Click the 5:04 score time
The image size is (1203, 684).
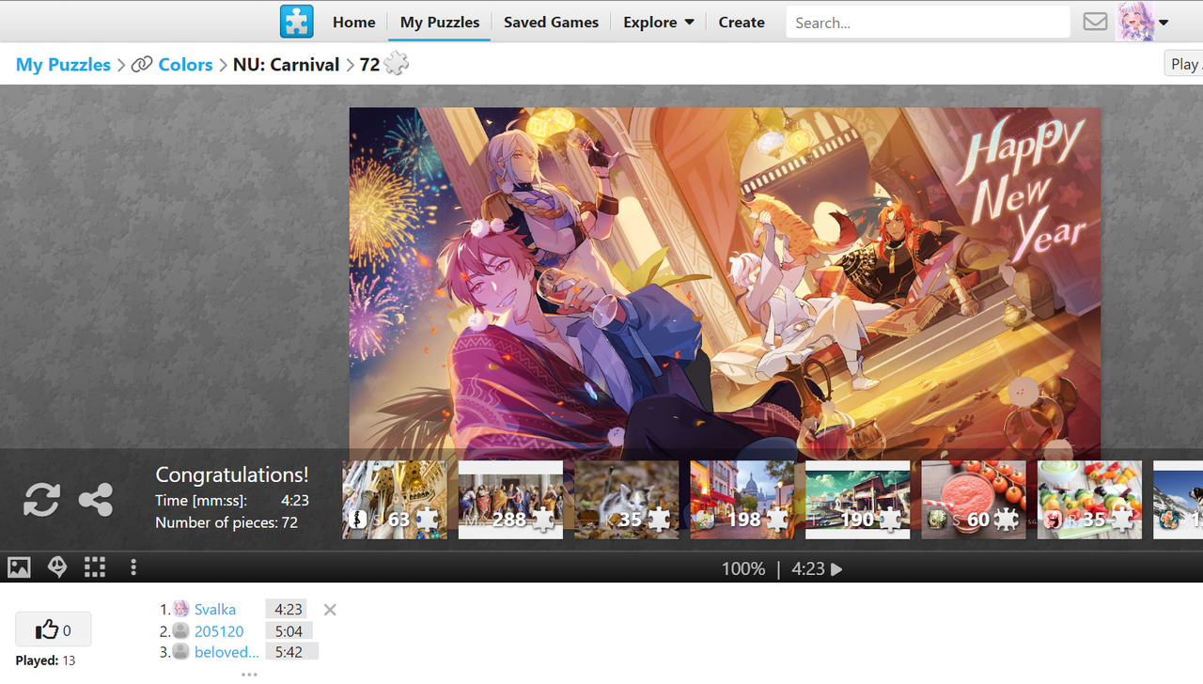coord(289,630)
